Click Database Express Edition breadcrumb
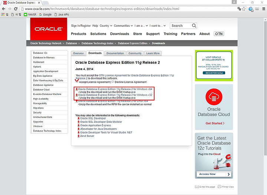This screenshot has width=267, height=195. click(132, 43)
